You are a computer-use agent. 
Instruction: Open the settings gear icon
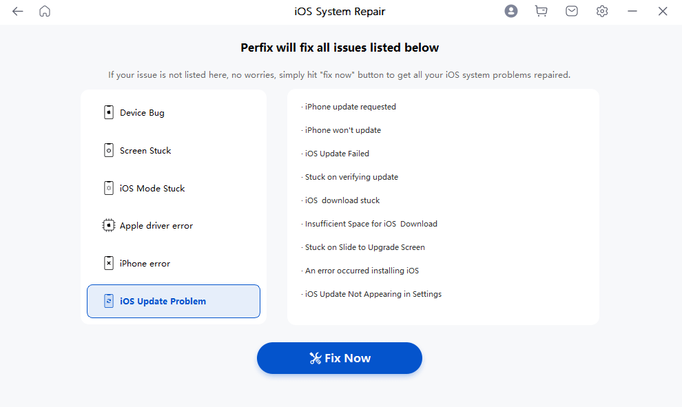point(602,12)
